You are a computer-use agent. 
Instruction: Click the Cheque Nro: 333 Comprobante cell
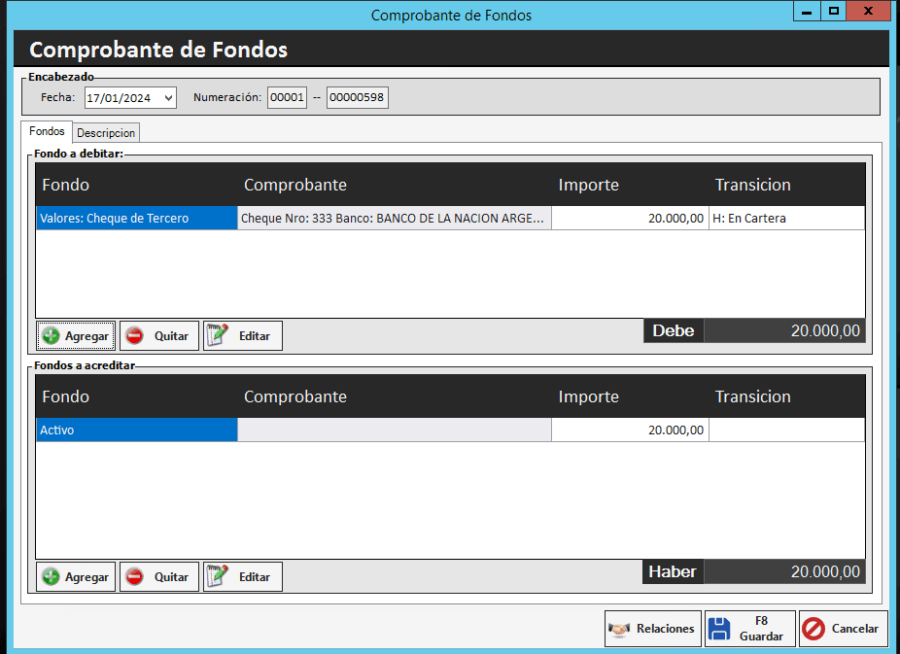tap(394, 219)
